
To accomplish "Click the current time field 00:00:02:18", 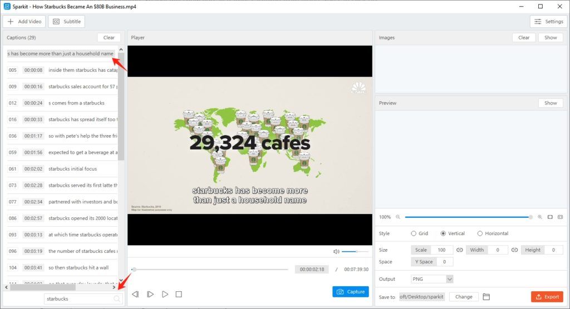I will click(x=312, y=270).
